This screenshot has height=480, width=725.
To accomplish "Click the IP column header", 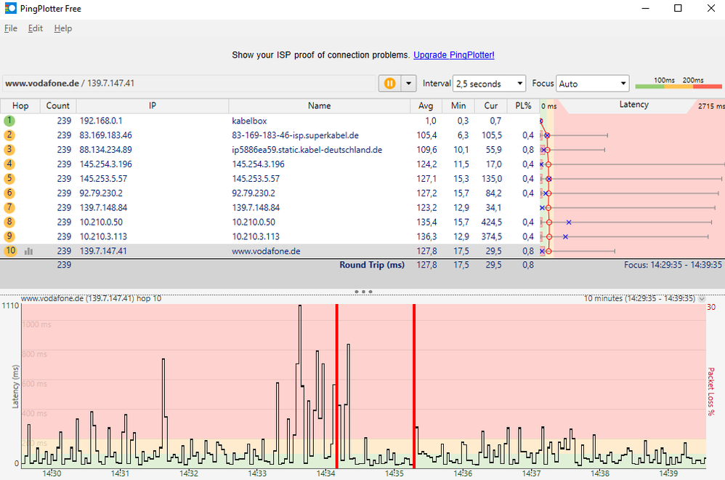I will (x=152, y=105).
